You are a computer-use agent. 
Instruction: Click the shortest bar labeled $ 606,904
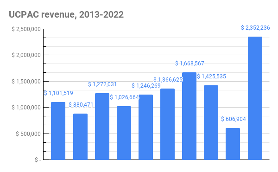click(x=233, y=144)
